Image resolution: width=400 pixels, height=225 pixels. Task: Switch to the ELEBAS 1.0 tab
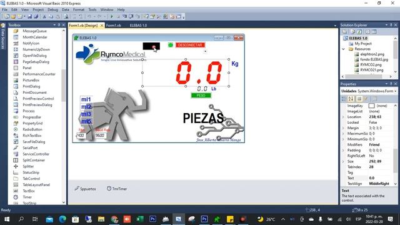[138, 25]
